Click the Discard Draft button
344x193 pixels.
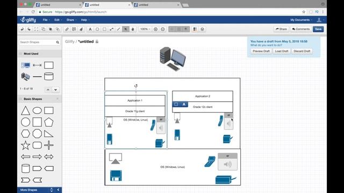click(302, 51)
